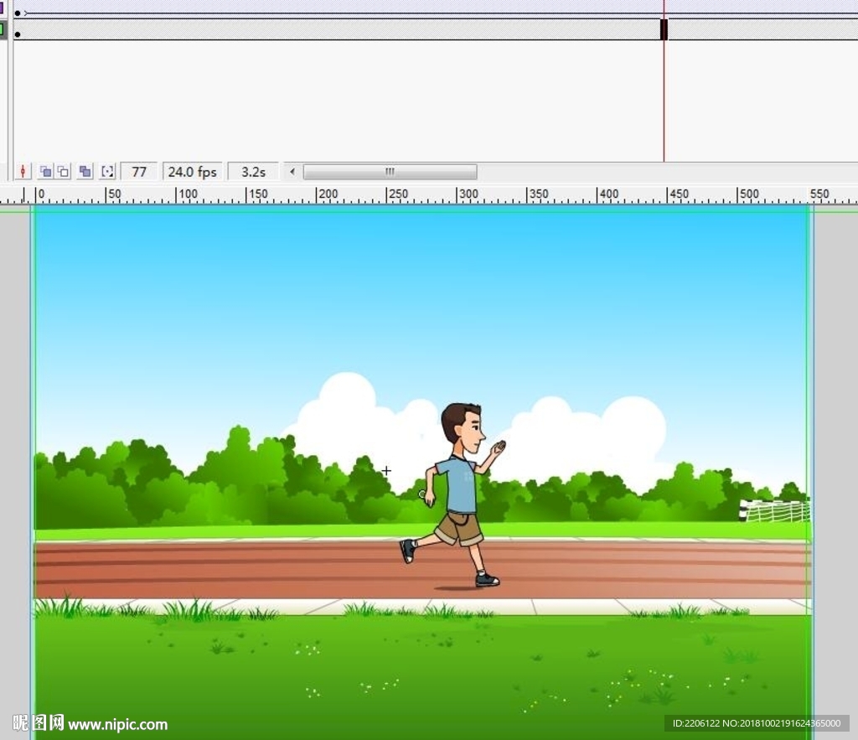Click the 3.2s elapsed time field
The image size is (858, 740).
[253, 172]
